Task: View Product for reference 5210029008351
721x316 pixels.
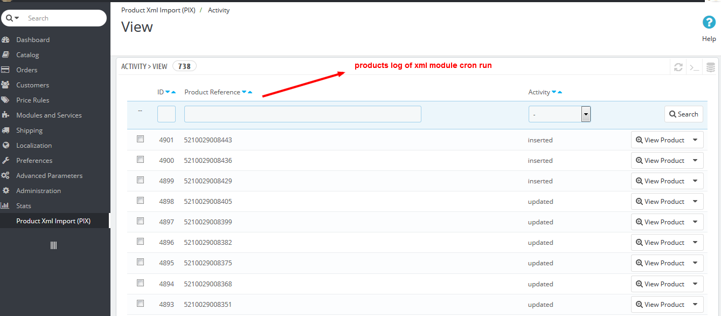Action: point(660,305)
